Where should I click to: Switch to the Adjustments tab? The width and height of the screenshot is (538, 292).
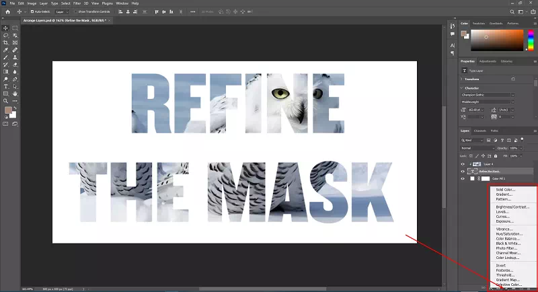click(x=488, y=61)
